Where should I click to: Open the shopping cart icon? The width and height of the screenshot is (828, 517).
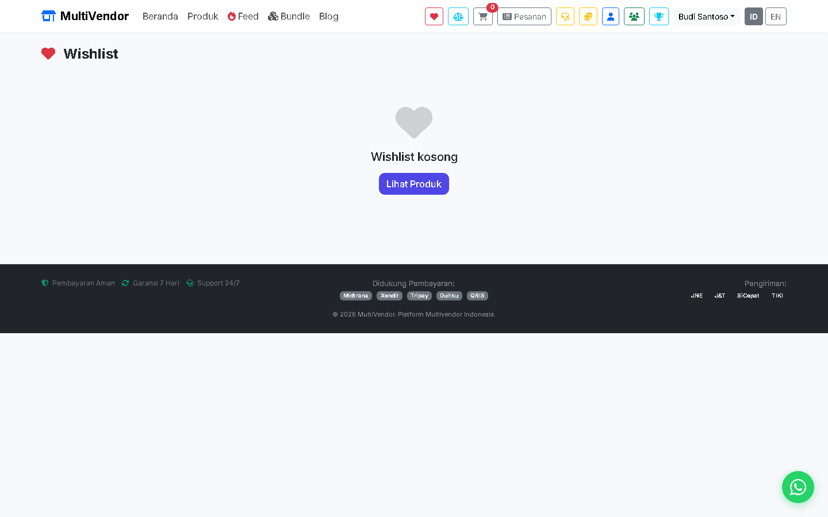483,17
